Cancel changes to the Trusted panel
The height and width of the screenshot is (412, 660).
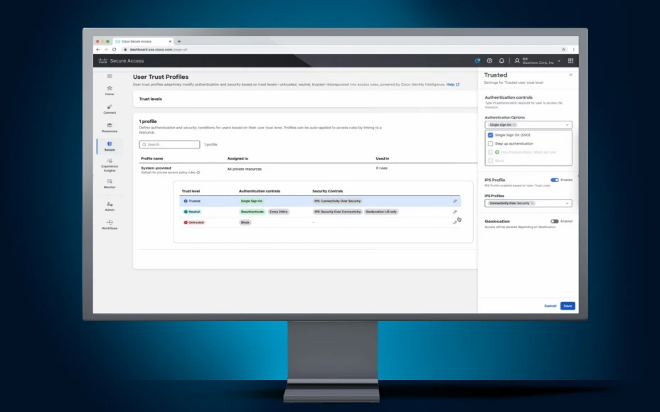pos(550,305)
